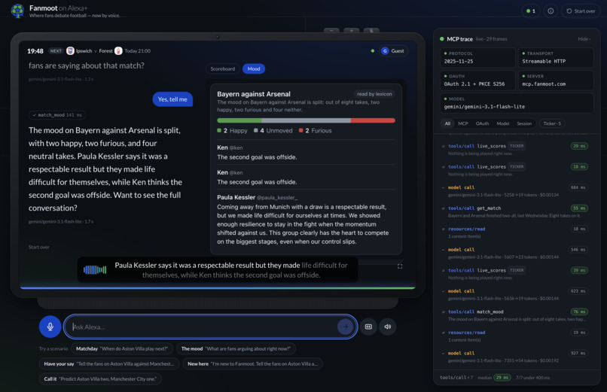Run the Matchday scenario chip
Screen dimensions: 607x392
point(122,348)
